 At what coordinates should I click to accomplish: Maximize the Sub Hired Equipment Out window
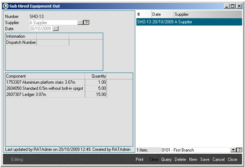point(233,6)
